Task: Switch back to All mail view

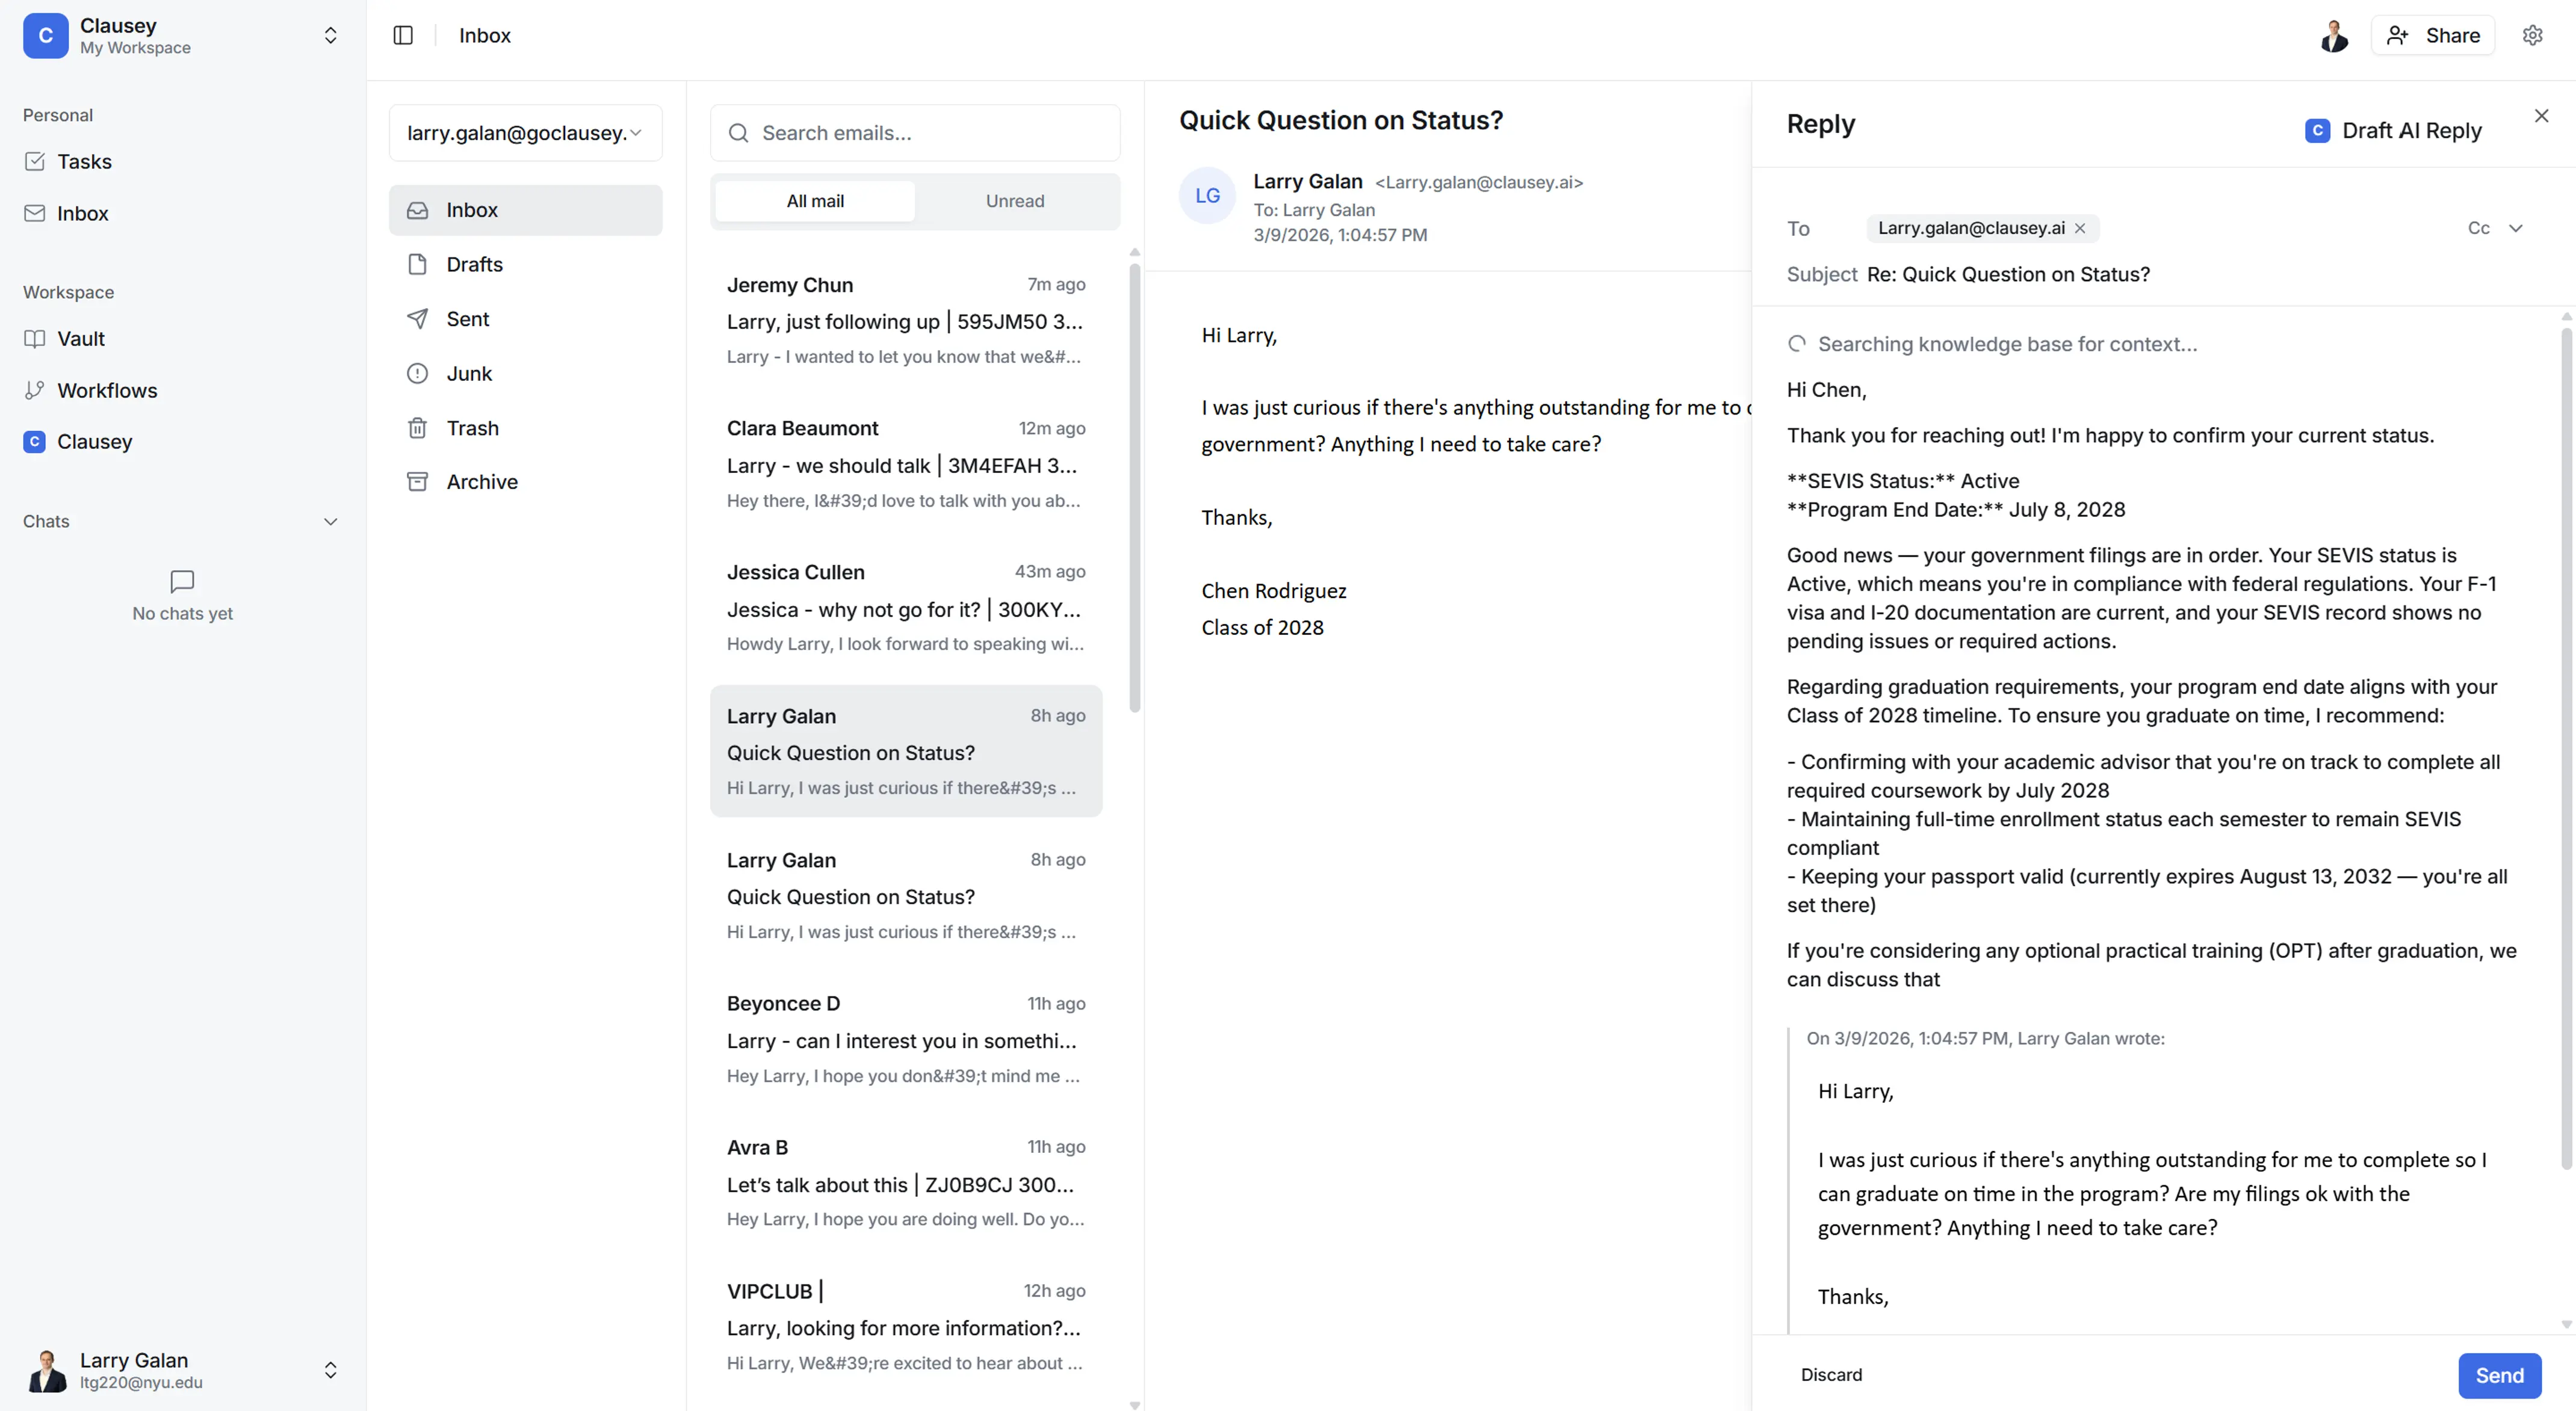Action: 814,200
